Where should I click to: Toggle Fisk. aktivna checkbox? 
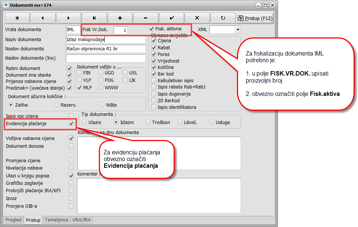(151, 29)
